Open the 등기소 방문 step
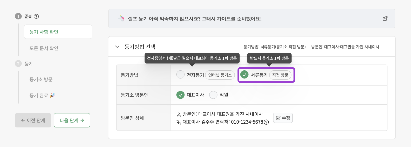This screenshot has width=411, height=147. (x=41, y=79)
